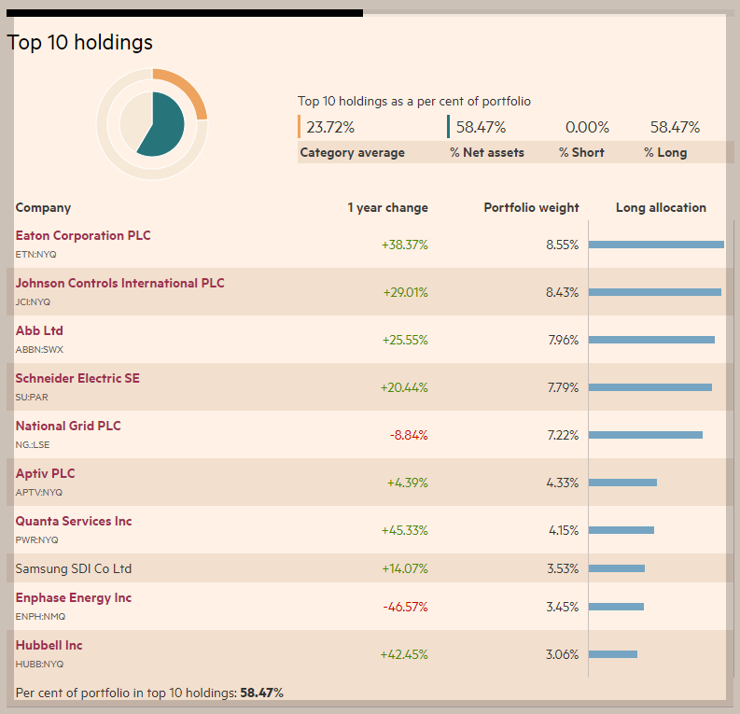740x714 pixels.
Task: Click National Grid's long allocation bar
Action: (x=646, y=435)
